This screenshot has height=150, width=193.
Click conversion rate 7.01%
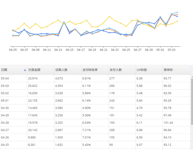click(x=86, y=137)
